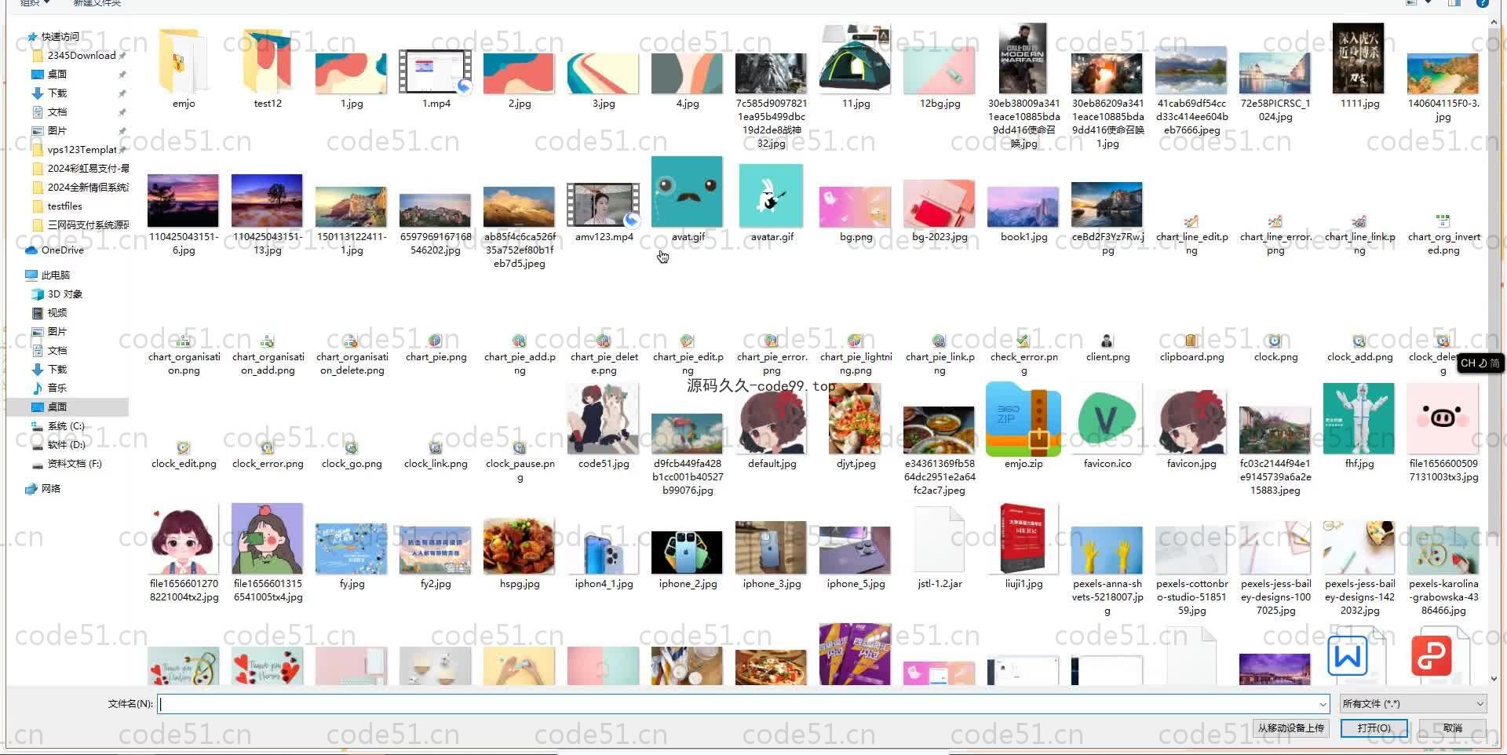Click the CH input method indicator

[1480, 363]
